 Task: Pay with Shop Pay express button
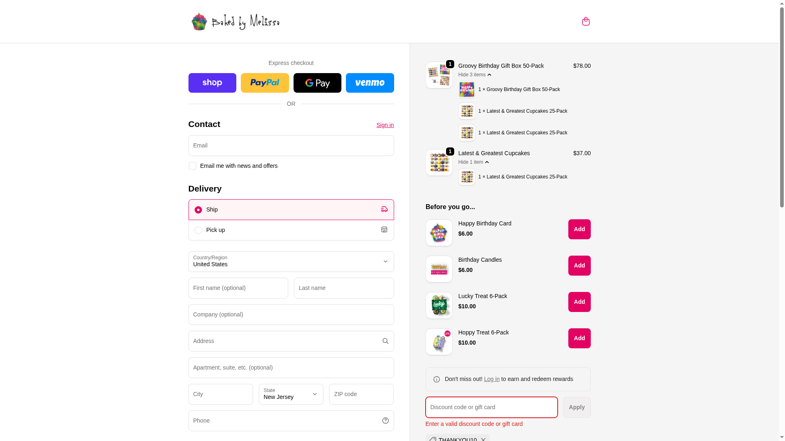pos(212,83)
